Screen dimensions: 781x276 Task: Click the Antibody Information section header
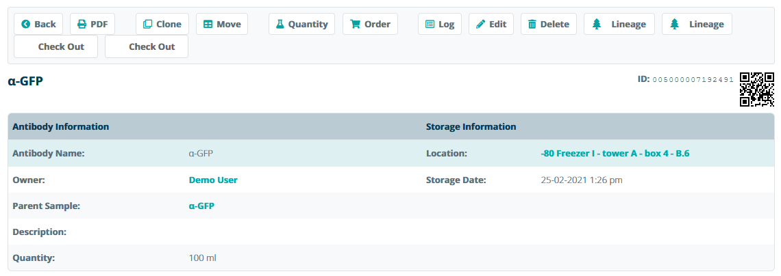61,127
